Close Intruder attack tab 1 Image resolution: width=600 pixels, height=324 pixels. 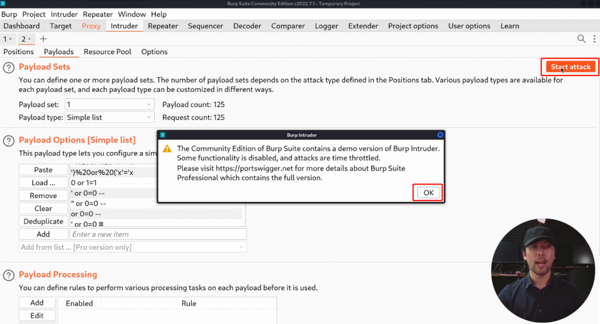pyautogui.click(x=11, y=39)
